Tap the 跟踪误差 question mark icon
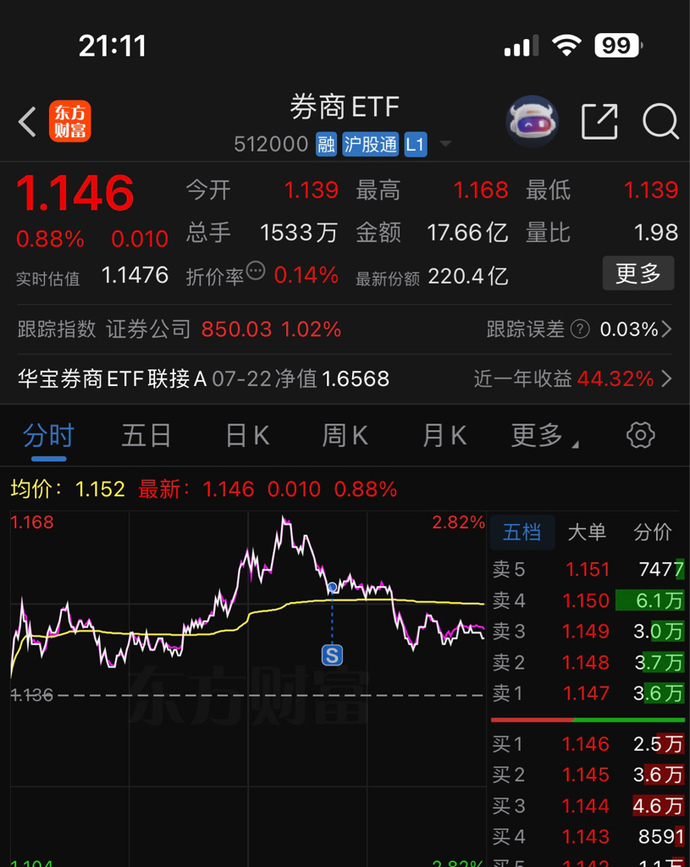This screenshot has width=690, height=867. click(x=579, y=329)
